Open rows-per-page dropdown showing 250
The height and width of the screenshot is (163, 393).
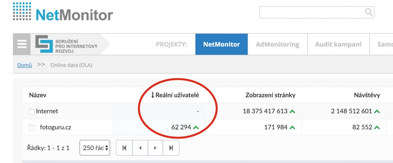(x=95, y=148)
